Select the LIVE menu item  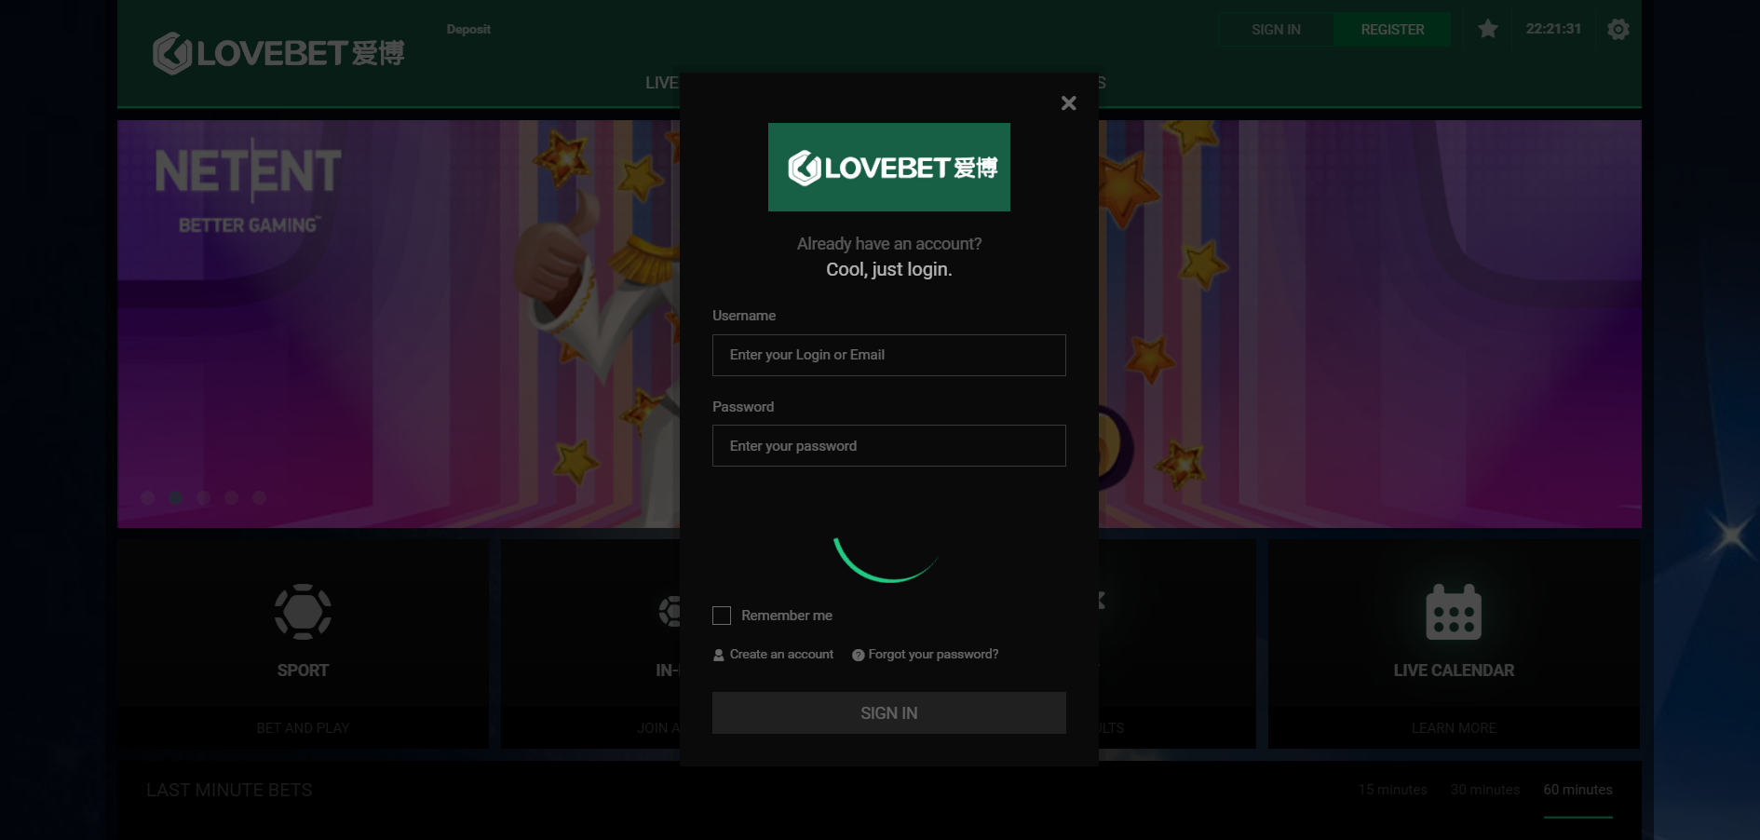(662, 83)
